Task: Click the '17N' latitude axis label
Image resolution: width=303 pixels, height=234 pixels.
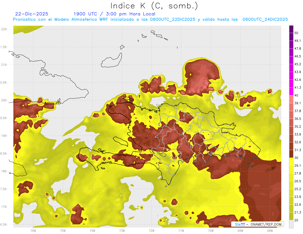Action: [4, 207]
